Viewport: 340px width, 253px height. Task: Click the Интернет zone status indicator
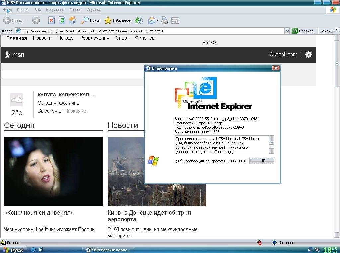tap(284, 243)
